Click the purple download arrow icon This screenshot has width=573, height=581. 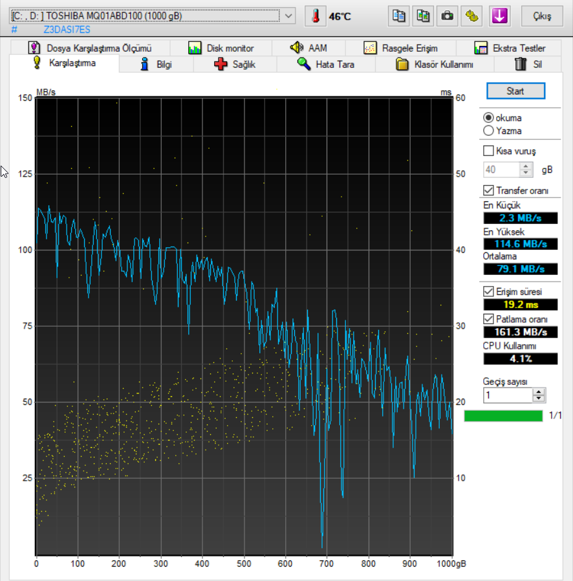coord(500,16)
